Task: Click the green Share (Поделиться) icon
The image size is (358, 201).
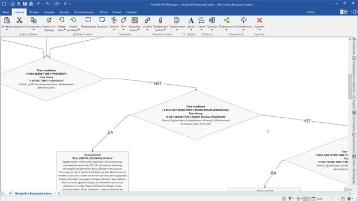Action: tap(227, 20)
